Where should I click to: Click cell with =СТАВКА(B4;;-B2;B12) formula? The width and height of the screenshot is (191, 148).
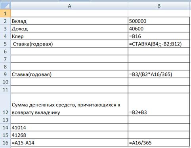(159, 44)
